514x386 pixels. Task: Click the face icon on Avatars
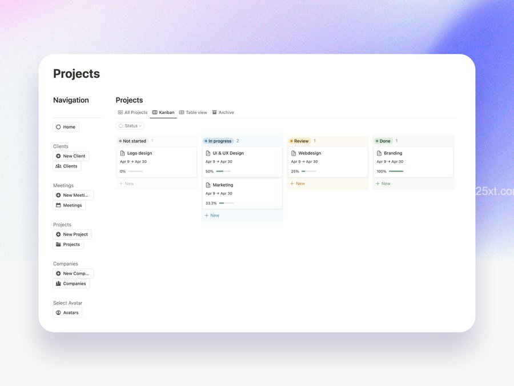point(58,313)
